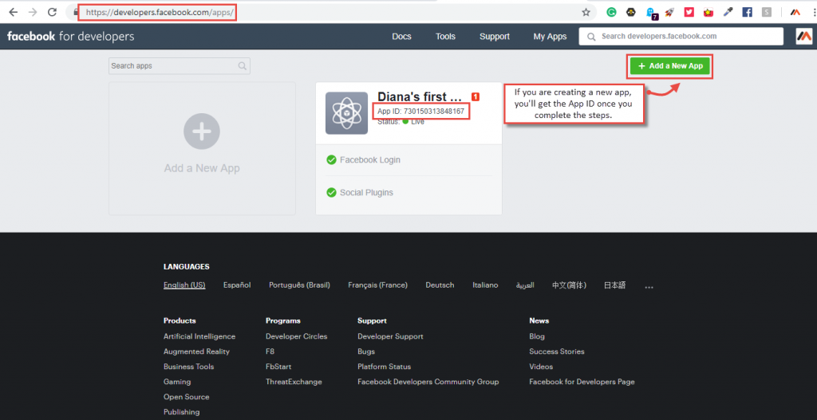Click the browser back arrow
Viewport: 817px width, 420px height.
(x=14, y=12)
